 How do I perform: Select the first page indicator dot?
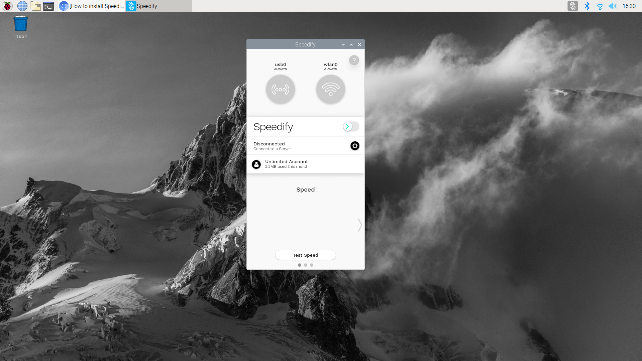coord(300,265)
